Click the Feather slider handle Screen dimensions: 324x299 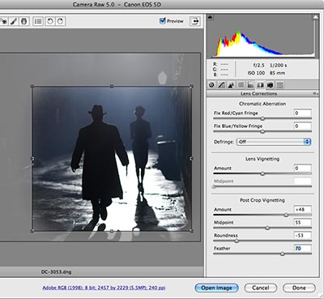[282, 254]
